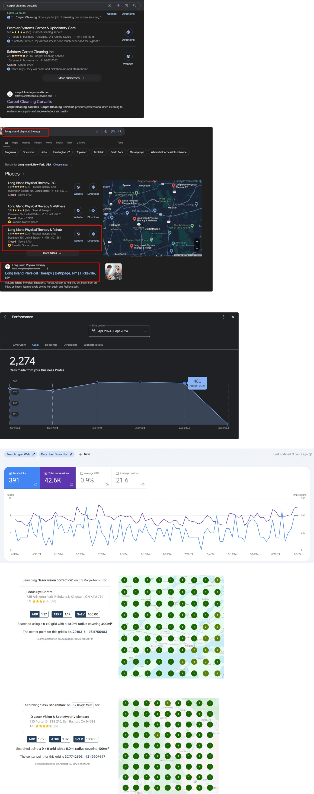The image size is (314, 794).
Task: Uncheck the Total clicks metric
Action: click(10, 473)
